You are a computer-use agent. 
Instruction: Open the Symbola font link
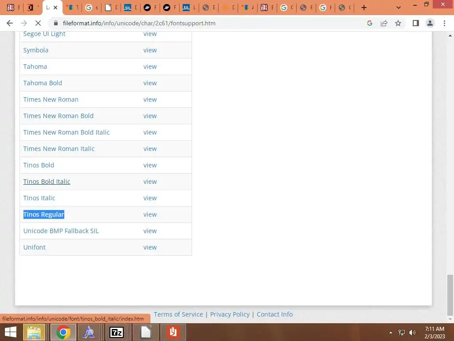tap(36, 50)
